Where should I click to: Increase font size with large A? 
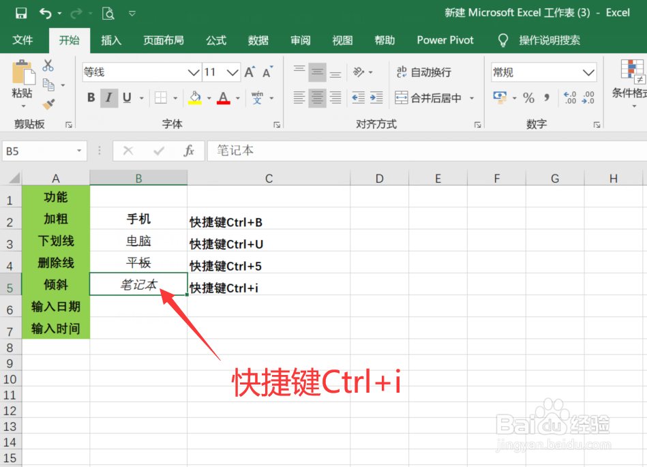[x=250, y=72]
